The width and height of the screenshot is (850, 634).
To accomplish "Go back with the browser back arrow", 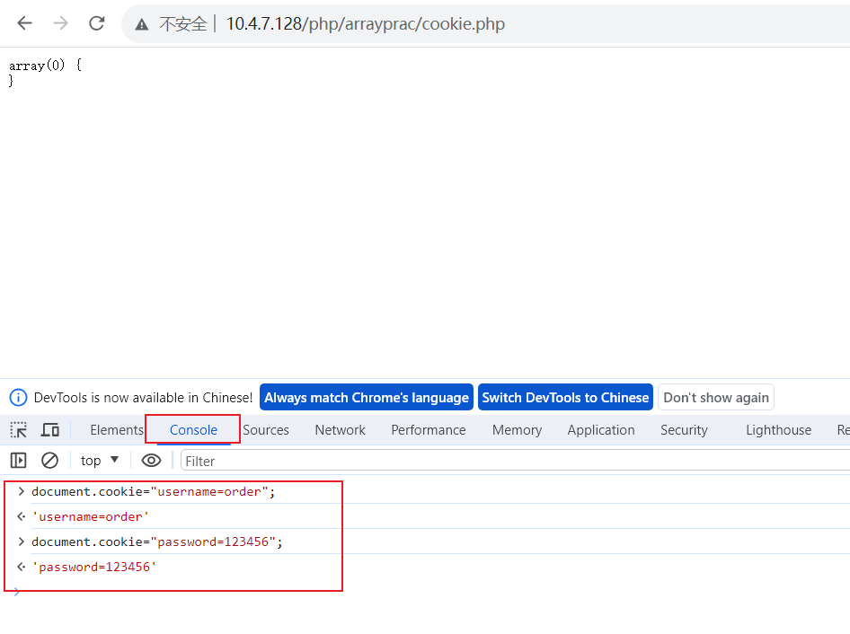I will [x=24, y=23].
